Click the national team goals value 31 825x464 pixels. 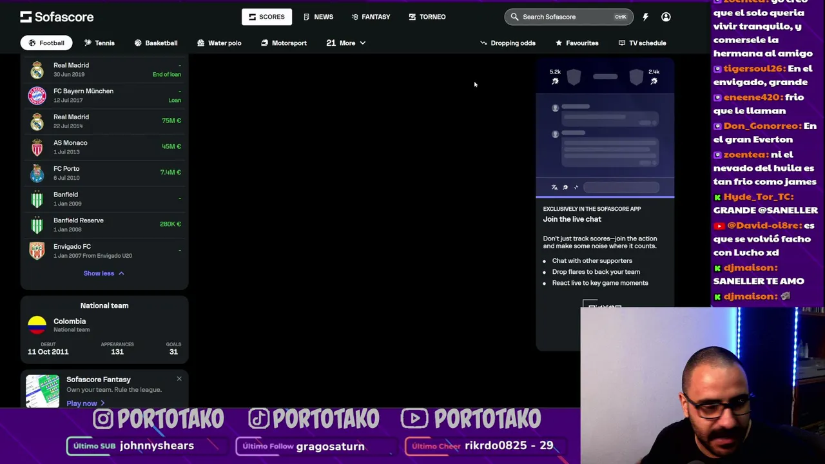pos(173,352)
